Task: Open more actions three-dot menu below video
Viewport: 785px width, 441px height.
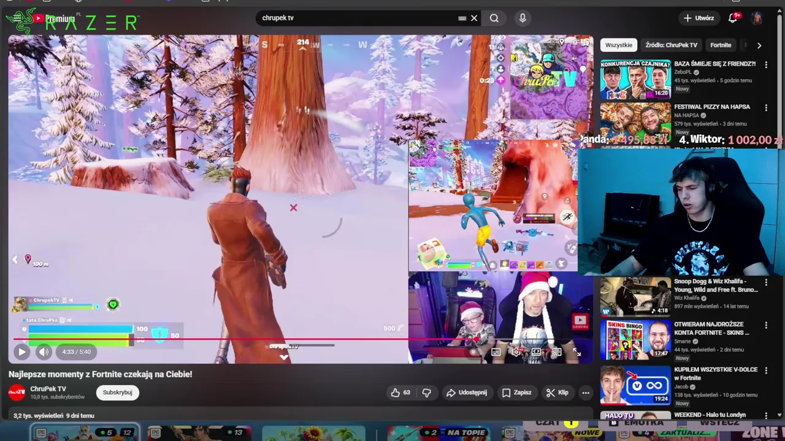Action: click(x=586, y=393)
